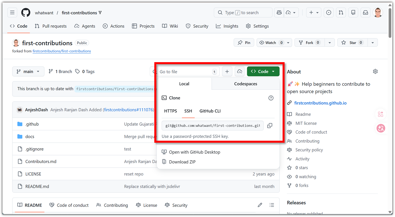Open the notifications inbox icon

pos(366,12)
